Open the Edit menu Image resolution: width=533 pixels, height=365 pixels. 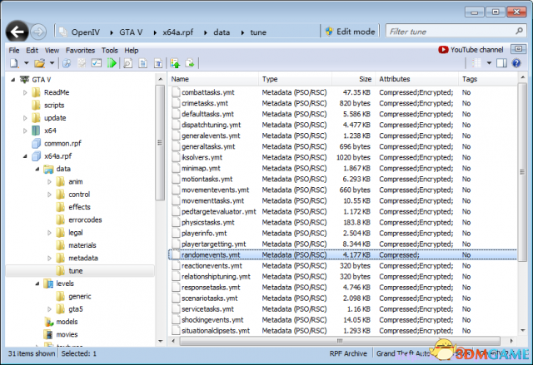(32, 50)
